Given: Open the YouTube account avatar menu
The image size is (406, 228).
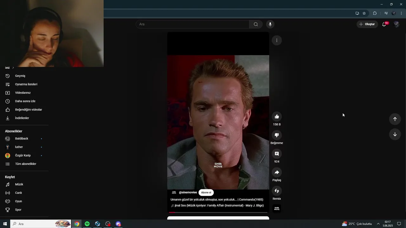Looking at the screenshot, I should [x=396, y=24].
